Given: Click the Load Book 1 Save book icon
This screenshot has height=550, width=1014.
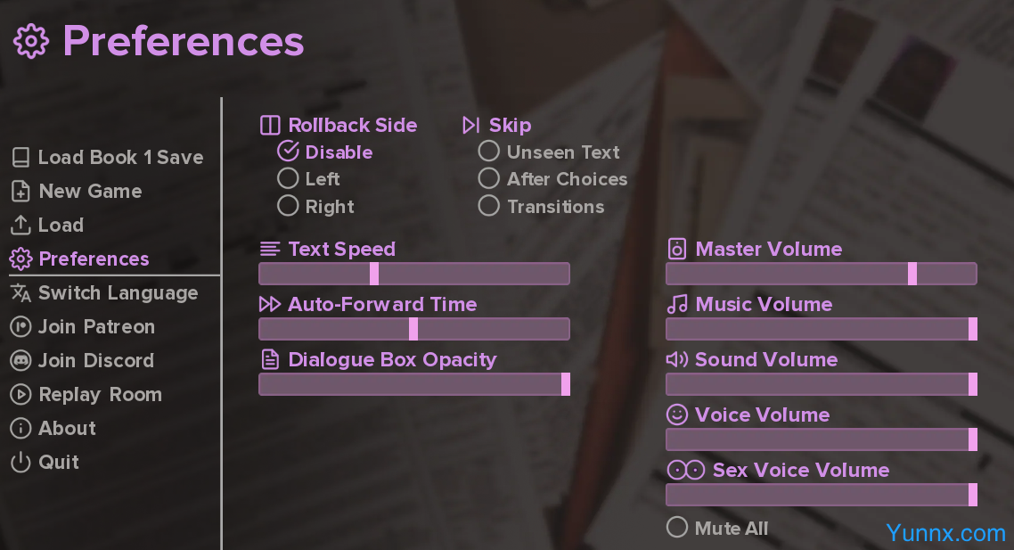Looking at the screenshot, I should [20, 158].
